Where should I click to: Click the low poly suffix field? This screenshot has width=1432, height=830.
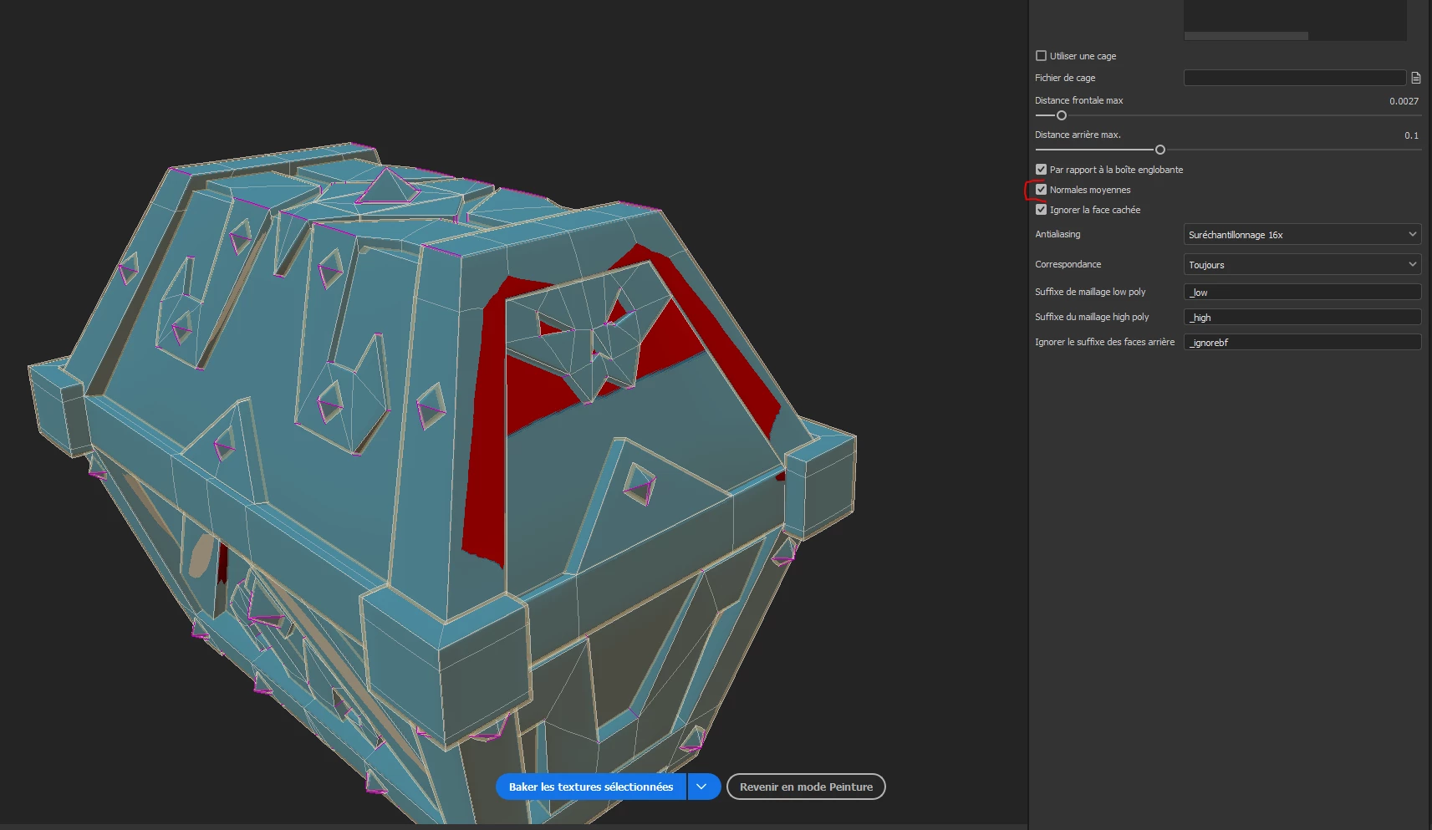coord(1302,292)
